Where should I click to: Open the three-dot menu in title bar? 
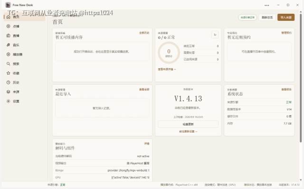[x=267, y=5]
